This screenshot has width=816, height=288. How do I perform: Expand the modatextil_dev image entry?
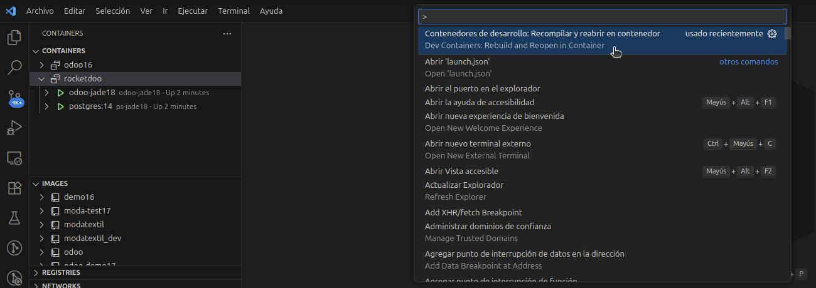coord(41,239)
